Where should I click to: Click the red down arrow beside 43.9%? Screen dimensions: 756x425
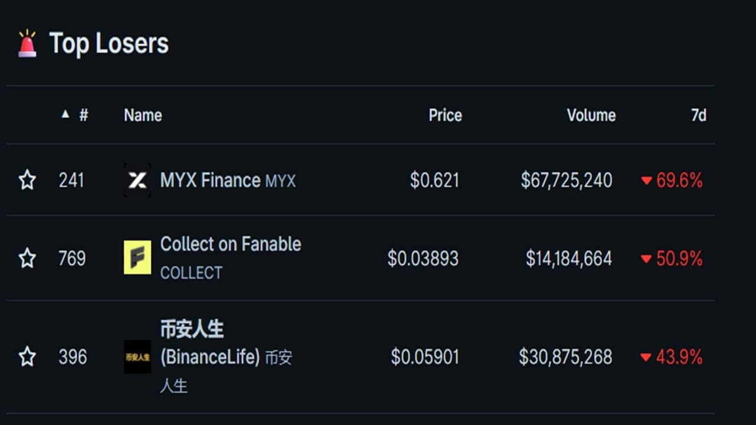tap(647, 358)
